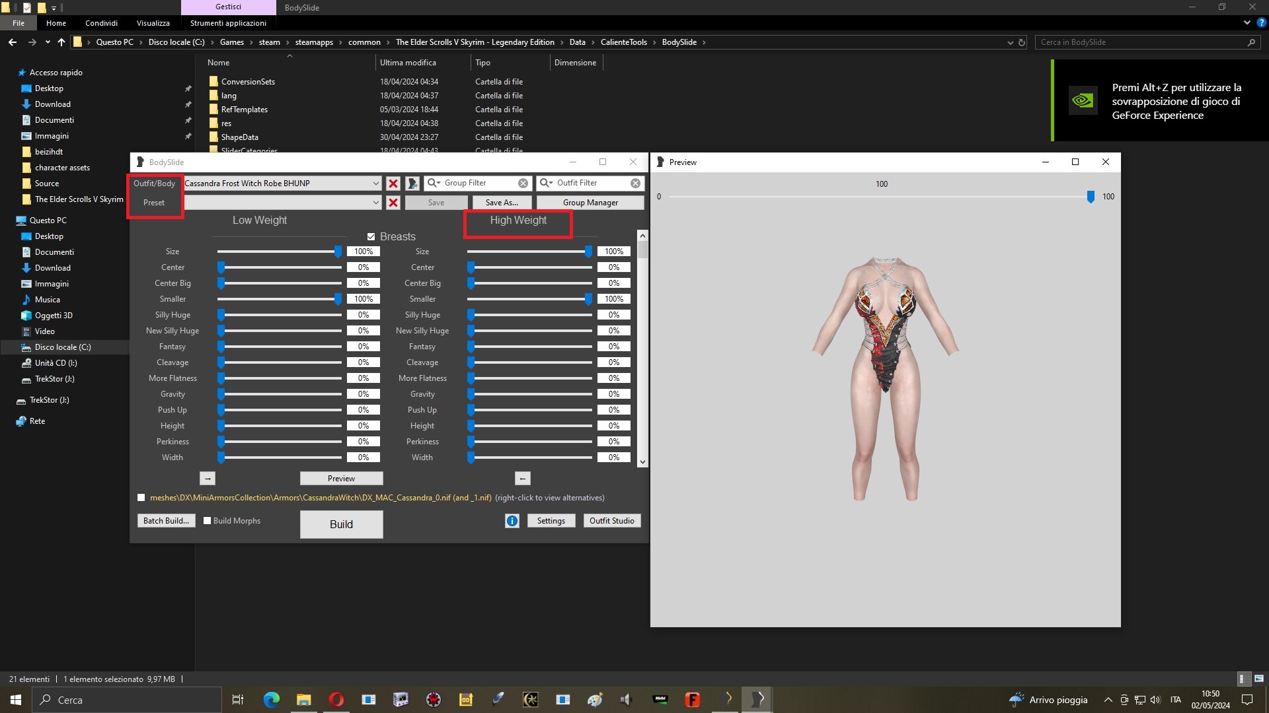Switch to the Home ribbon tab

tap(56, 23)
